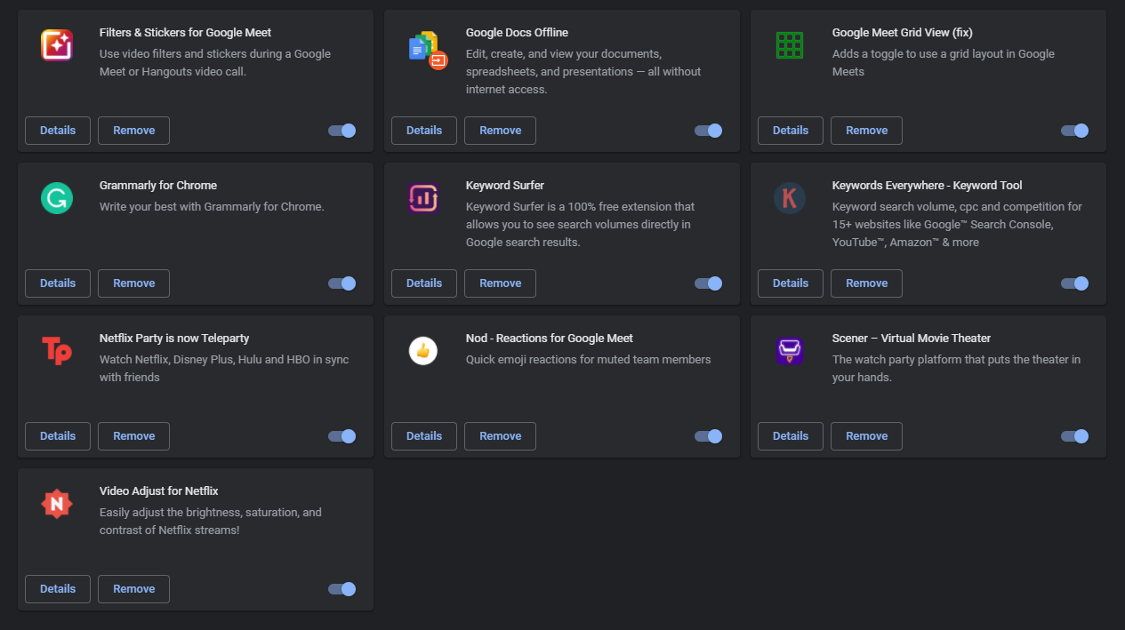The width and height of the screenshot is (1125, 630).
Task: Remove the Google Meet Grid View extension
Action: tap(866, 131)
